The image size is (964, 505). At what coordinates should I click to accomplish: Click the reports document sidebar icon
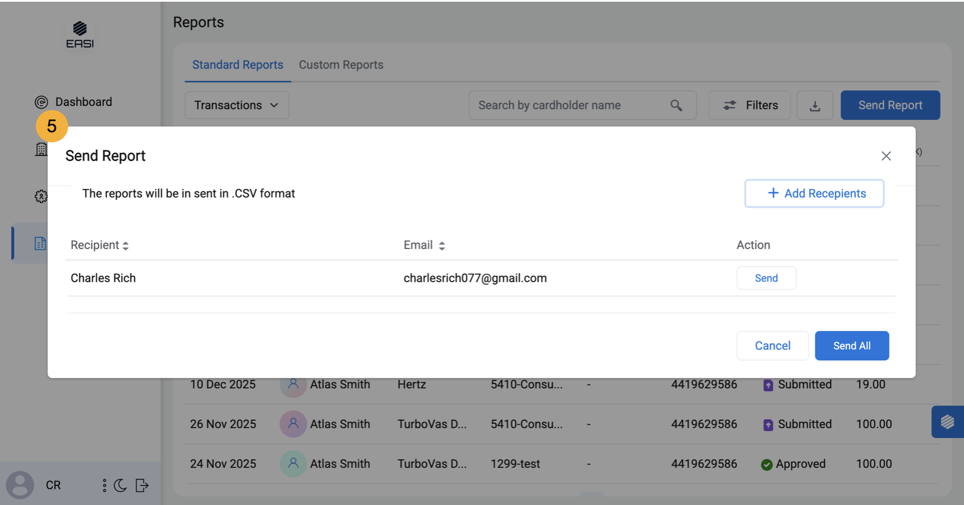(39, 243)
